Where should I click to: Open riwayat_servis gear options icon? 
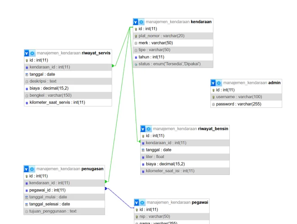click(32, 53)
